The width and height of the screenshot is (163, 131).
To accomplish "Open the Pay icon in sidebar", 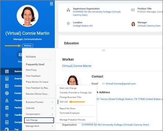I will (x=7, y=129).
